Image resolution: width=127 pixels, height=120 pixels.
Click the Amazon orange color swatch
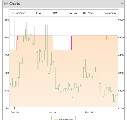(13, 13)
